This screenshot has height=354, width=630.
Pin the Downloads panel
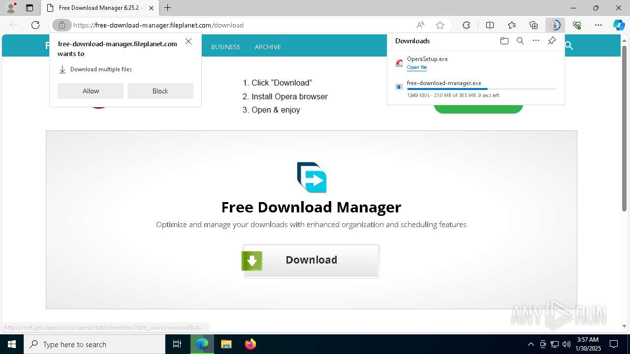point(552,41)
